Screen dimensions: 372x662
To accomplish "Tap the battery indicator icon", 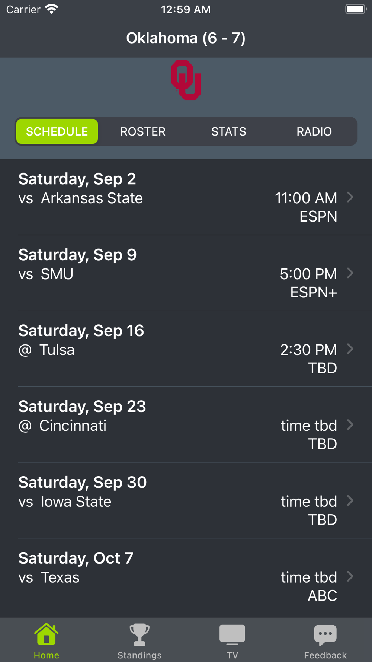I will coord(356,9).
